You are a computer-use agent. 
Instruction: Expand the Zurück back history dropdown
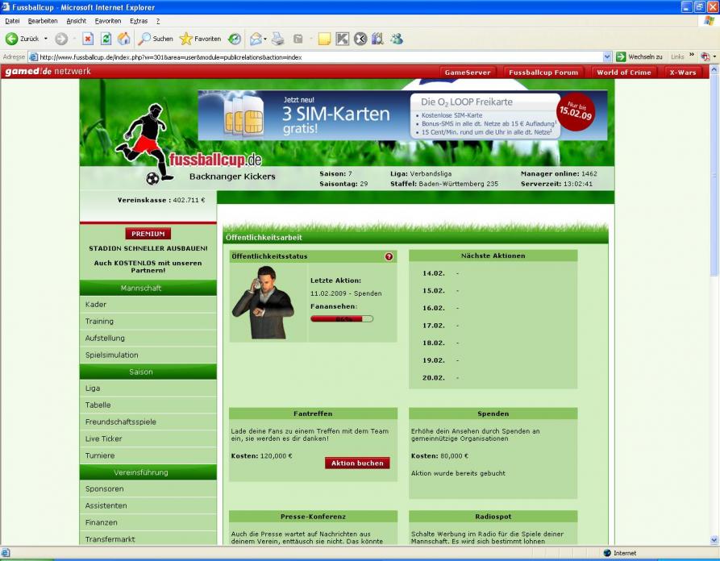(x=46, y=39)
